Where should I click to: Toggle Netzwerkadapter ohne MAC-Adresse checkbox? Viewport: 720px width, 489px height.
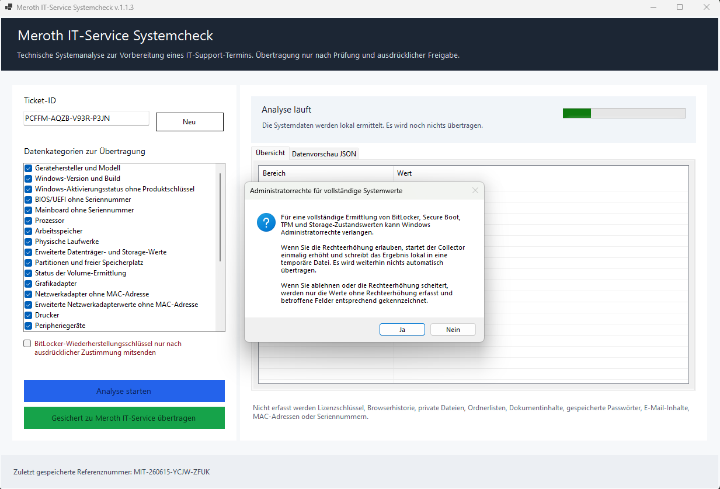click(28, 294)
